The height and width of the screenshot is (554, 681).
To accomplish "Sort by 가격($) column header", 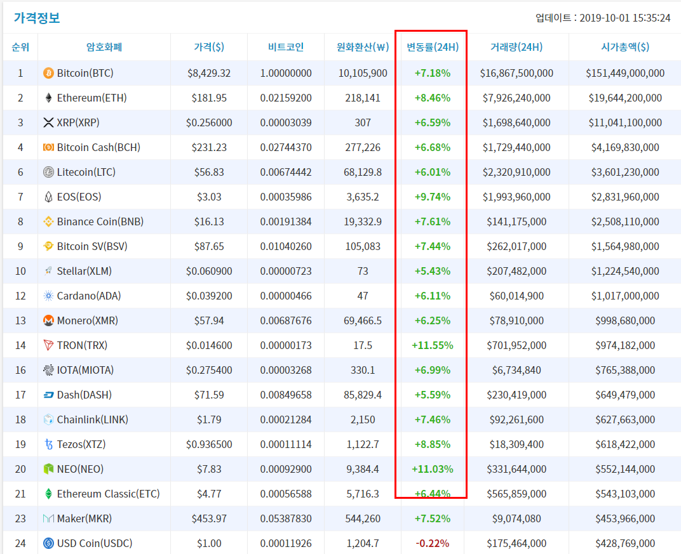I will coord(209,47).
